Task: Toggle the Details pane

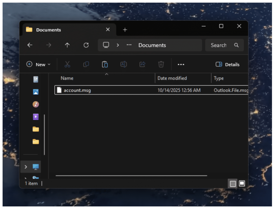Action: point(227,65)
